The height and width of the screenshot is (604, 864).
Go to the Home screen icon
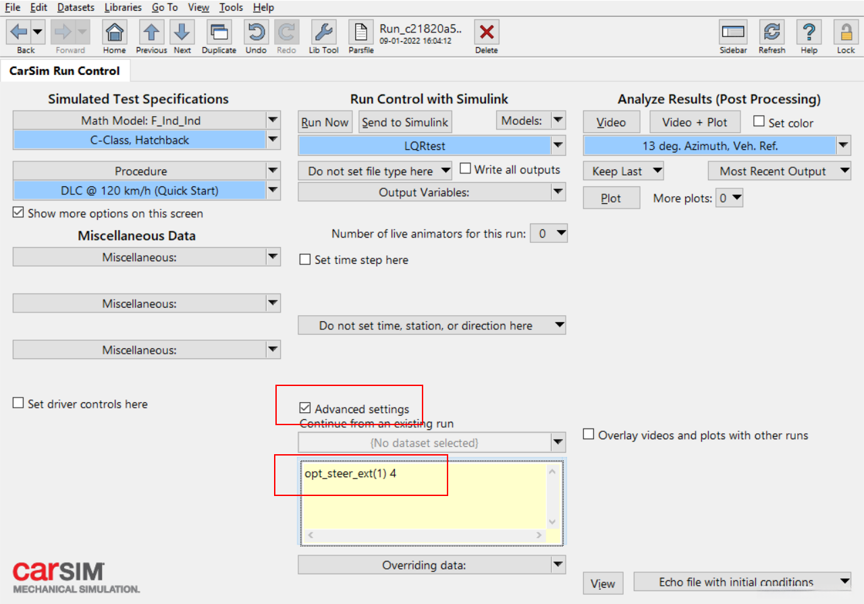[115, 32]
